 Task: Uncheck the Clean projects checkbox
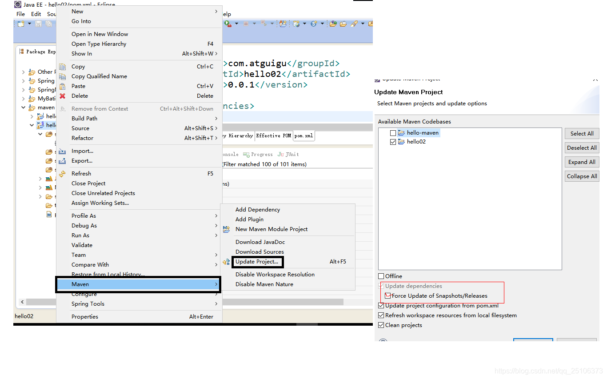tap(381, 325)
